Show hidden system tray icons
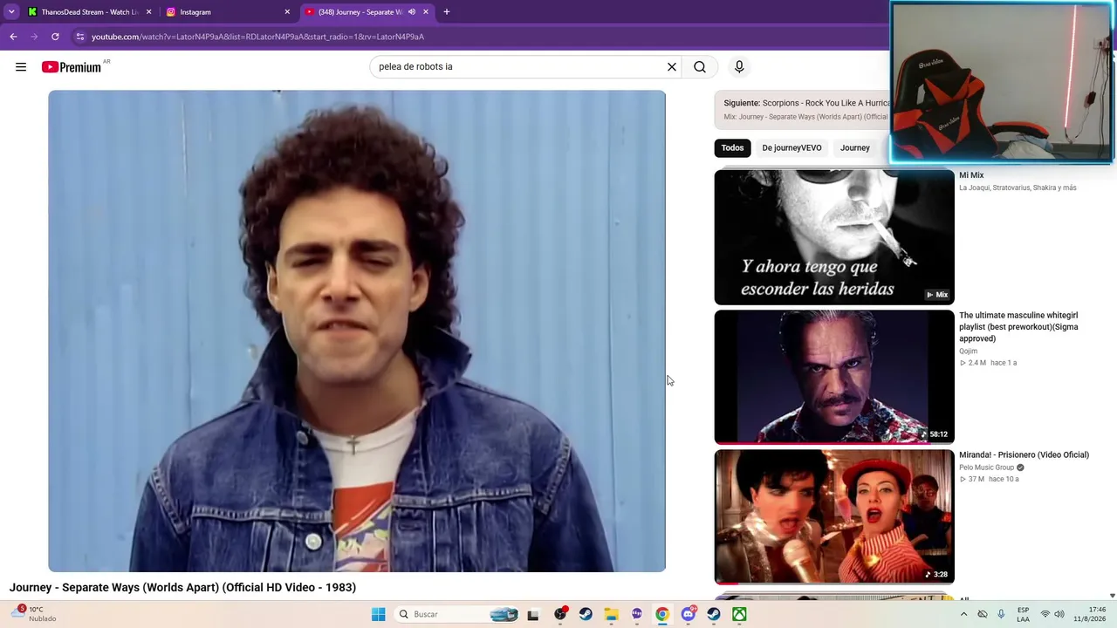Image resolution: width=1117 pixels, height=628 pixels. (x=963, y=614)
